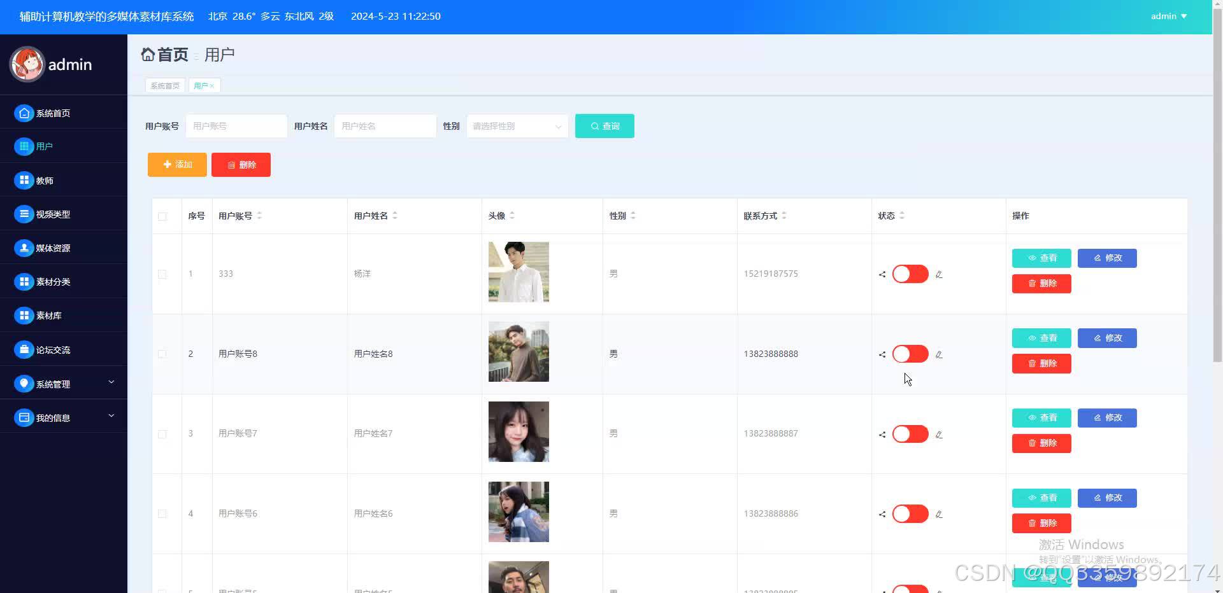Open avatar thumbnail of 用户姓名7
Viewport: 1223px width, 593px height.
coord(519,432)
